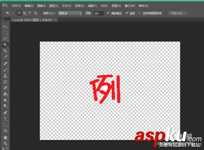Choose New selection mode icon
Viewport: 204px width, 150px height.
(x=19, y=13)
